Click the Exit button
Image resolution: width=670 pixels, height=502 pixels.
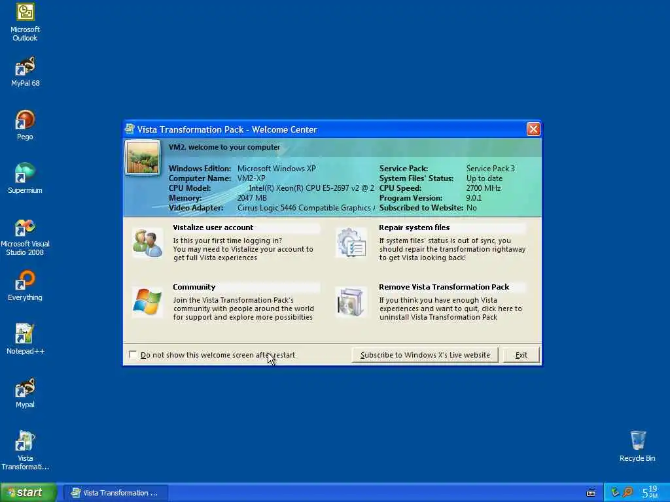(521, 355)
